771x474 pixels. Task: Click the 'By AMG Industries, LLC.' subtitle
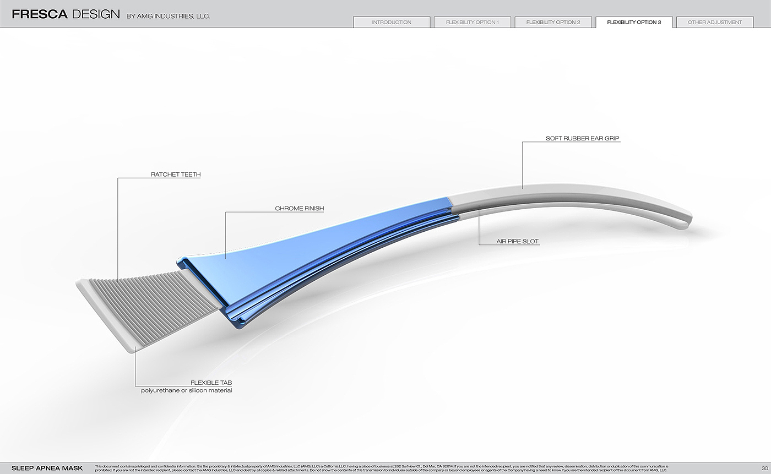click(x=169, y=17)
